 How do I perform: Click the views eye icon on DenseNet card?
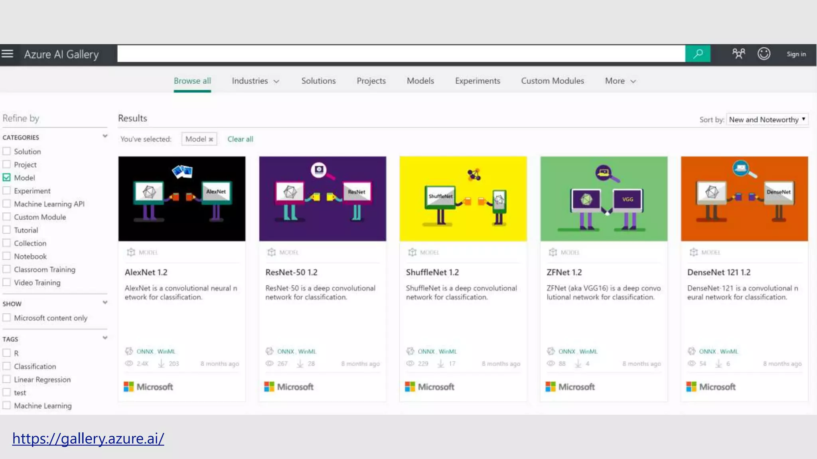click(692, 363)
